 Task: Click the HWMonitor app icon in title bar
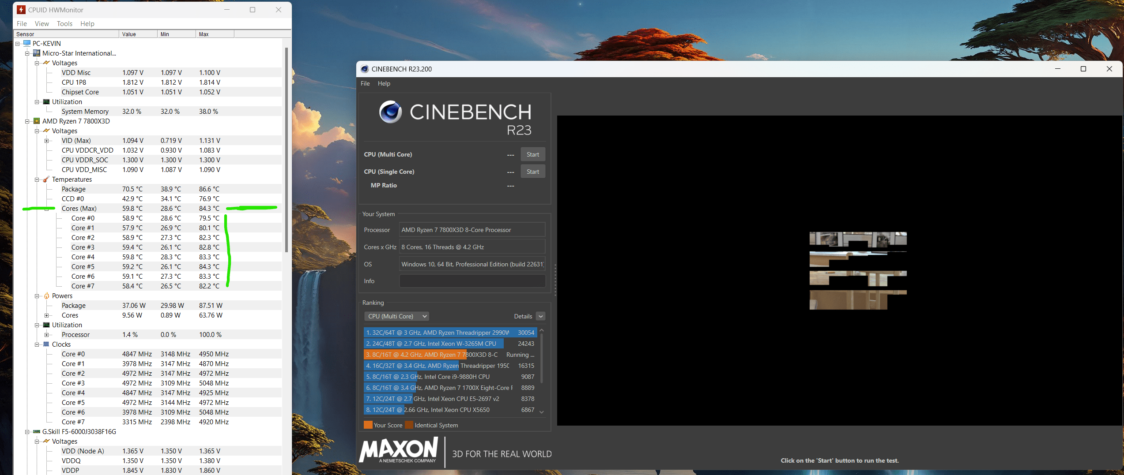[x=21, y=10]
